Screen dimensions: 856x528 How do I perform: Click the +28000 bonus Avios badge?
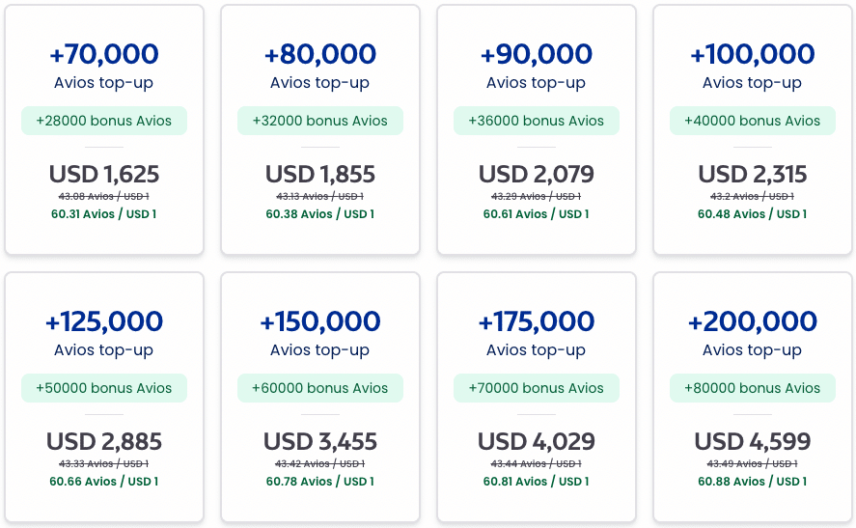point(104,121)
